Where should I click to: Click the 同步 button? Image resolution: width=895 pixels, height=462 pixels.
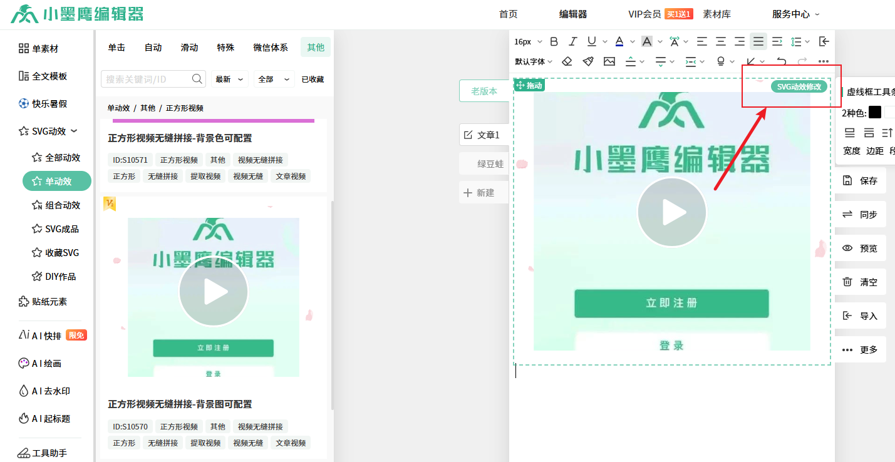pos(861,214)
